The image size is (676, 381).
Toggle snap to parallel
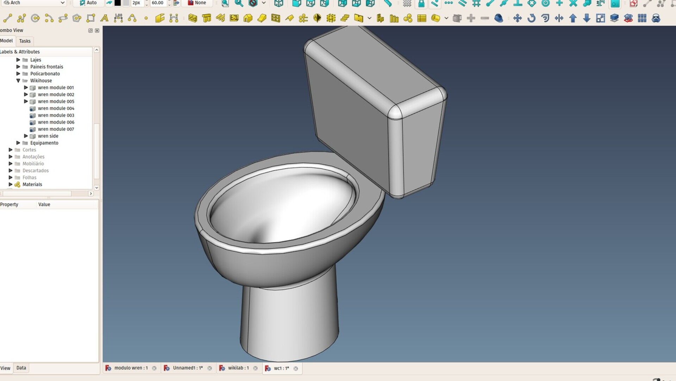pyautogui.click(x=463, y=3)
